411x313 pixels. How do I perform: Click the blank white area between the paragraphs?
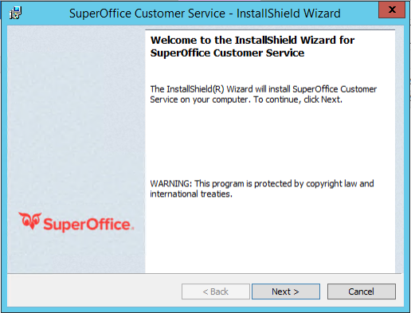pyautogui.click(x=270, y=142)
